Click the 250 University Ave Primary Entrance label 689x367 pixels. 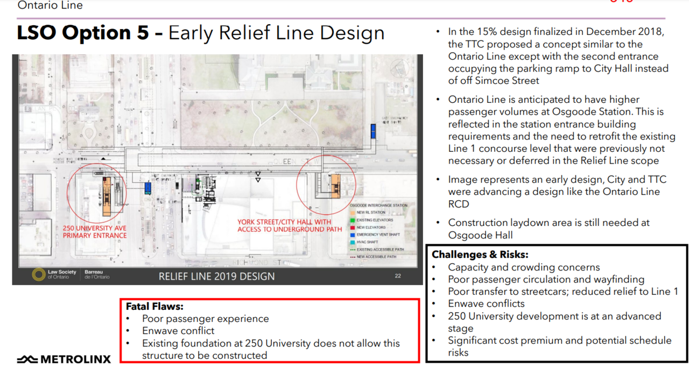(95, 231)
